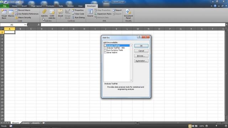Click the Add-Ins ribbon button
The width and height of the screenshot is (228, 128).
[x=44, y=14]
